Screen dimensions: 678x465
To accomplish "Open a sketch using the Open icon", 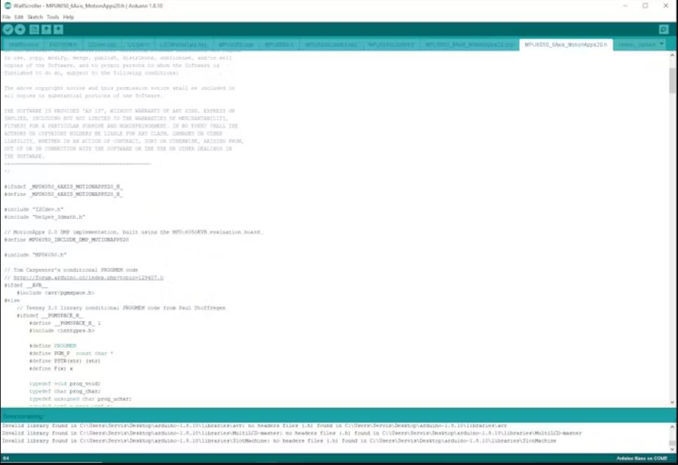I will point(46,30).
